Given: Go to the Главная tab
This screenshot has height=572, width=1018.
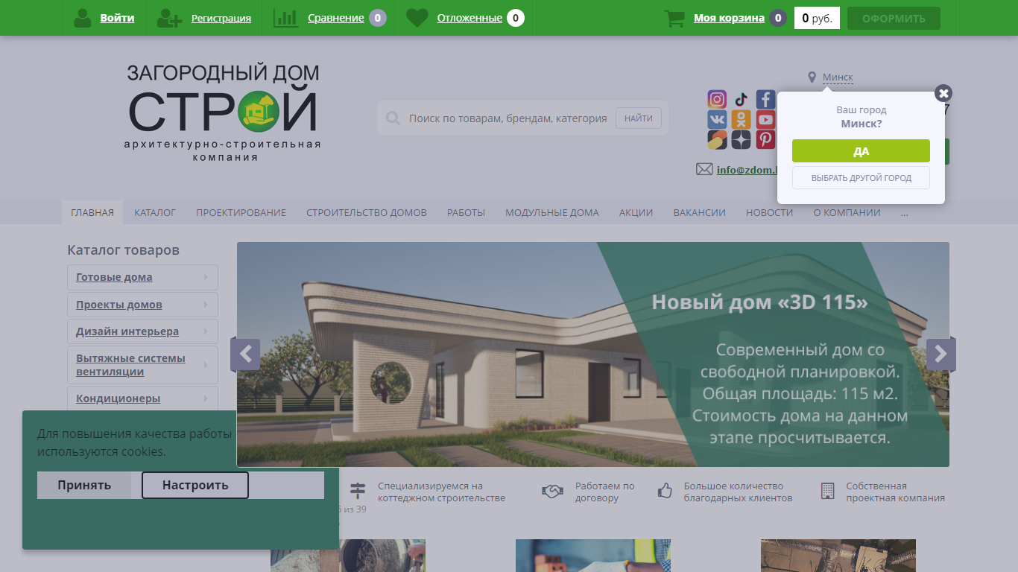Looking at the screenshot, I should [x=92, y=212].
